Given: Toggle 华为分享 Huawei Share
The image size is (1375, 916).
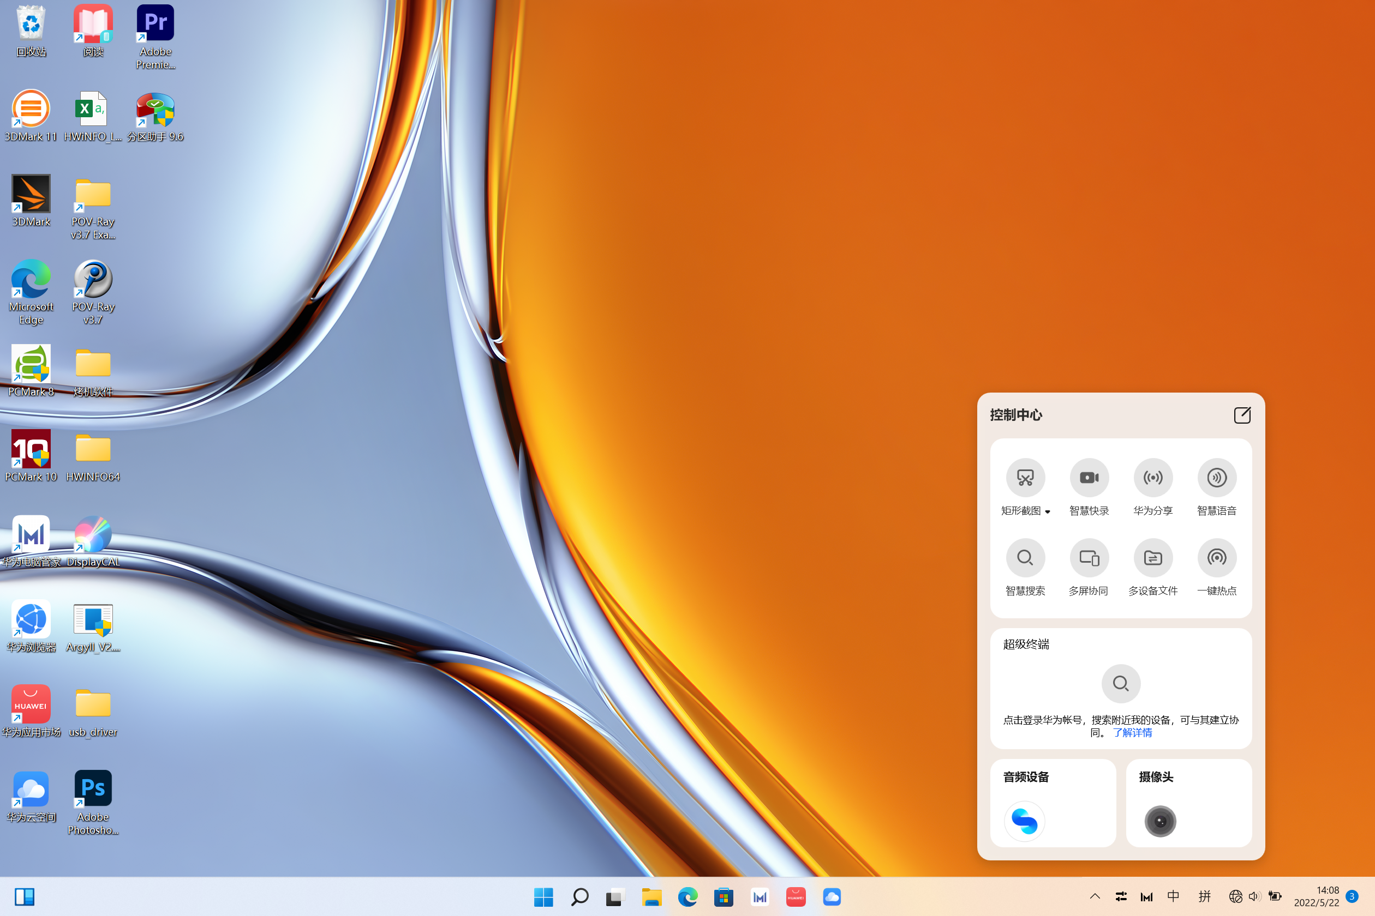Looking at the screenshot, I should click(x=1152, y=477).
